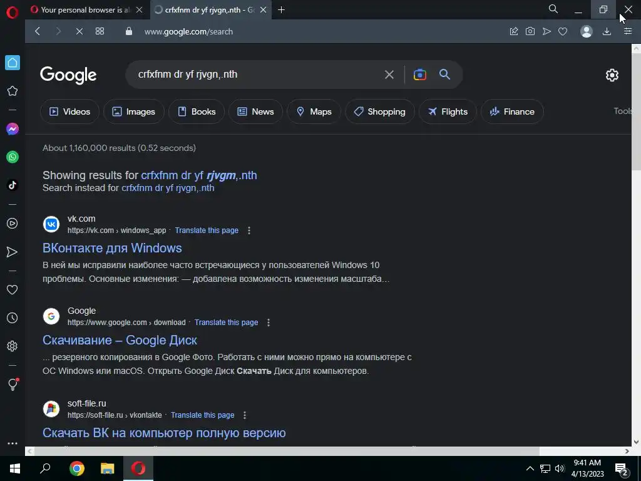Open Bookmarks star in the sidebar
The width and height of the screenshot is (641, 481).
click(x=13, y=91)
